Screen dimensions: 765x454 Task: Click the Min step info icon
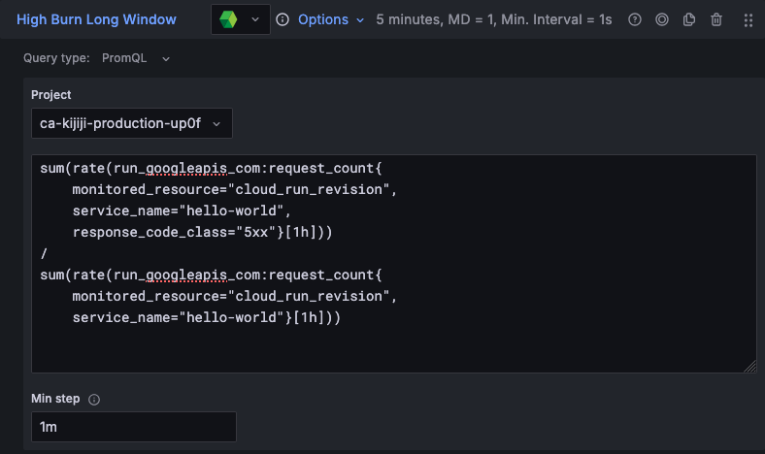click(94, 399)
